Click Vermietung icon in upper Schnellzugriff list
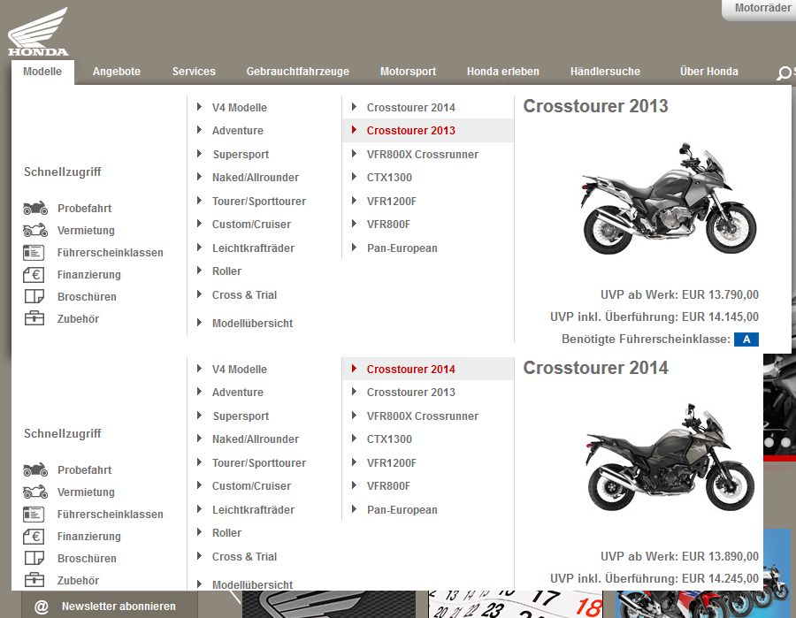Image resolution: width=796 pixels, height=618 pixels. (35, 231)
